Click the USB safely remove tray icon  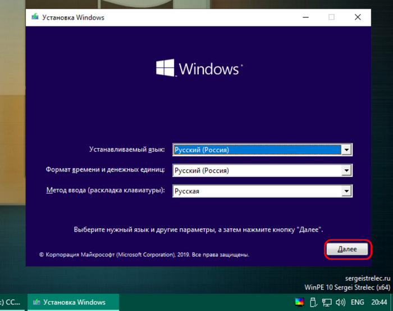(x=313, y=302)
